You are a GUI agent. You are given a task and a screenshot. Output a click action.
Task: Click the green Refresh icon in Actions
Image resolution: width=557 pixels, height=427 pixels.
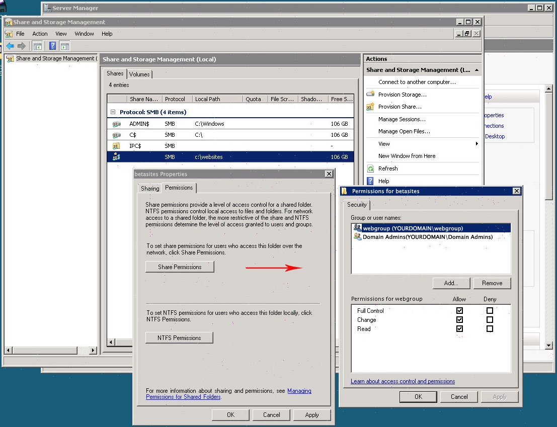click(x=370, y=168)
